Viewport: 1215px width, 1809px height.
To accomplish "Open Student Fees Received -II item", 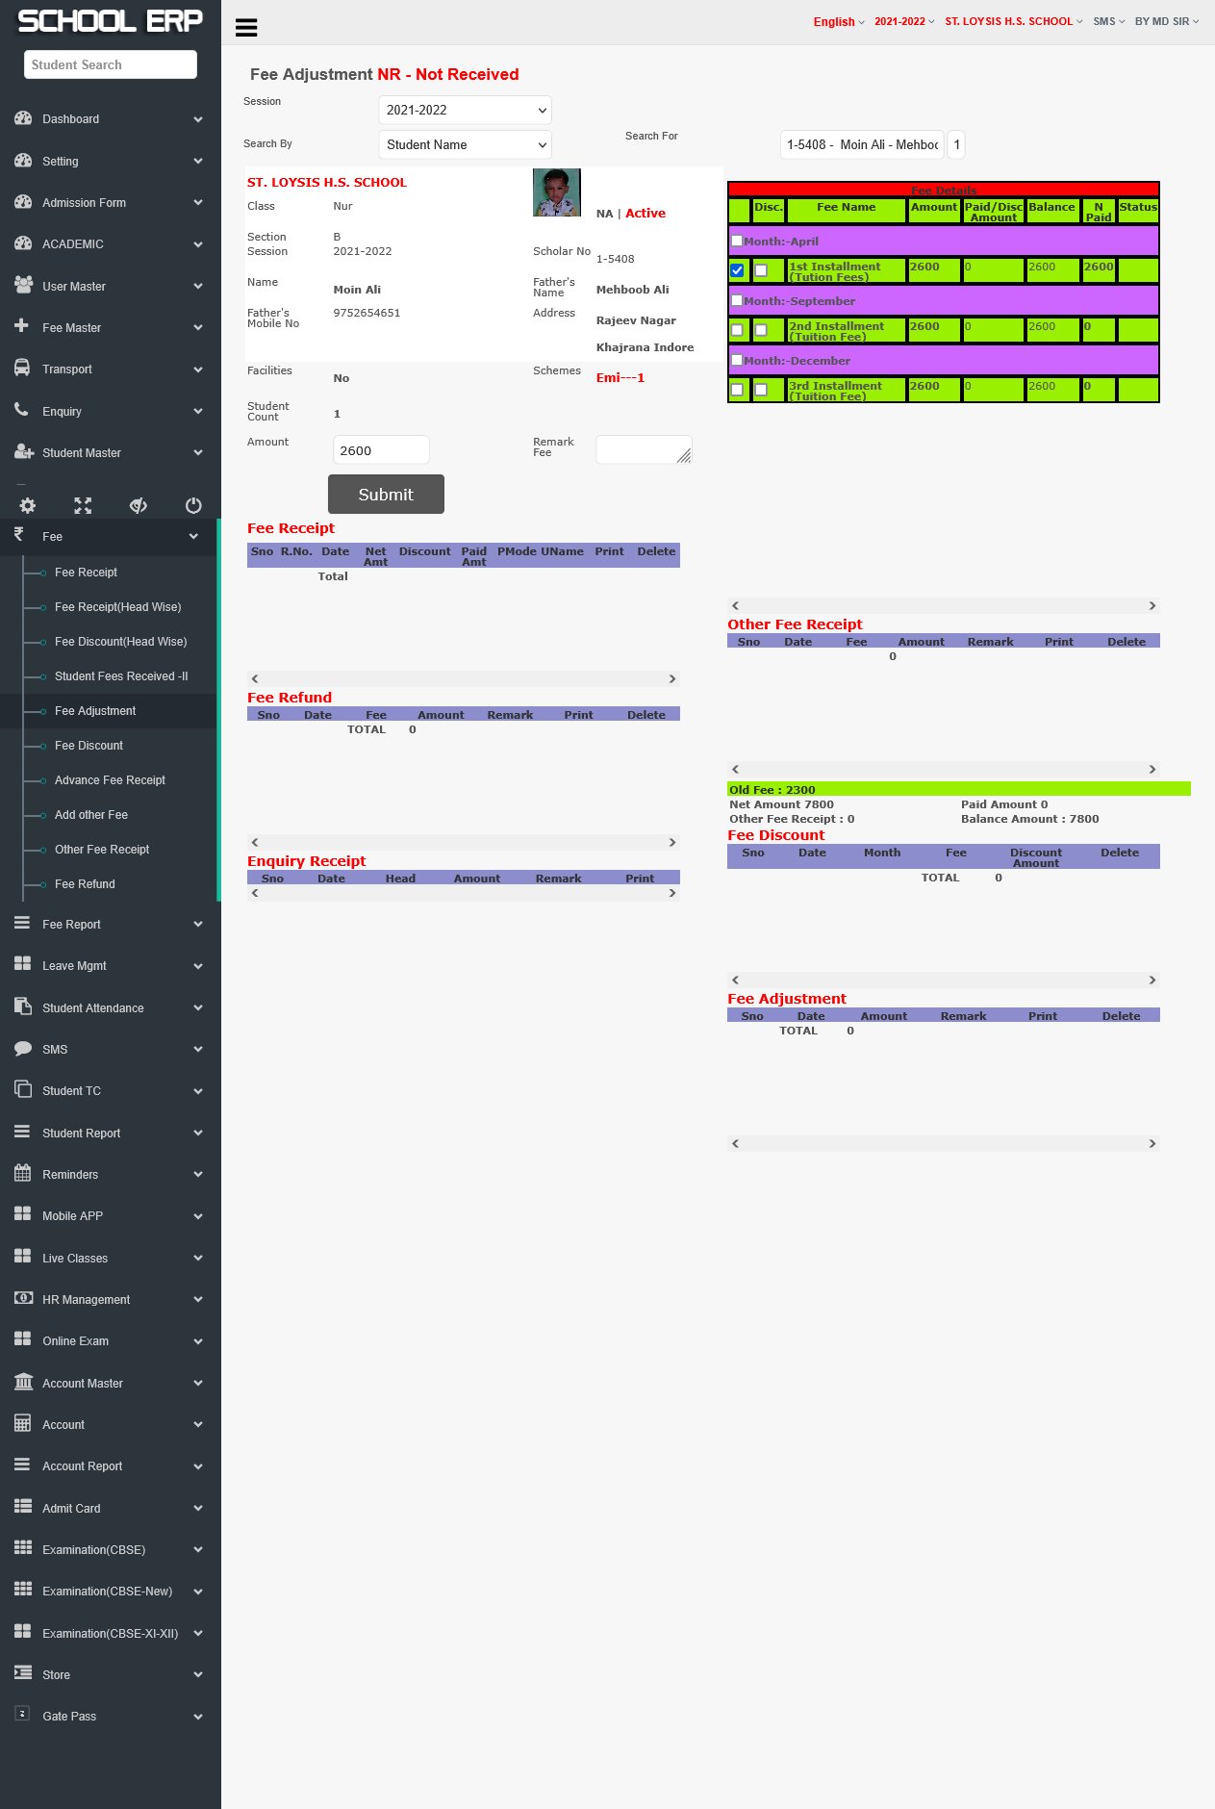I will point(121,675).
